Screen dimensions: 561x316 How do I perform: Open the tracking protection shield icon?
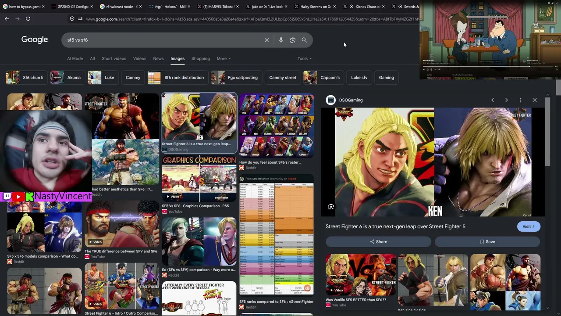pos(72,19)
